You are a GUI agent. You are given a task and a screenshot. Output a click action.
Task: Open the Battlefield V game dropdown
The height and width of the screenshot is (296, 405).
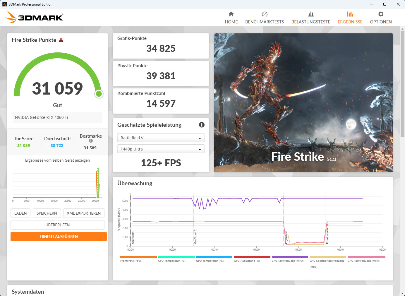tap(161, 138)
